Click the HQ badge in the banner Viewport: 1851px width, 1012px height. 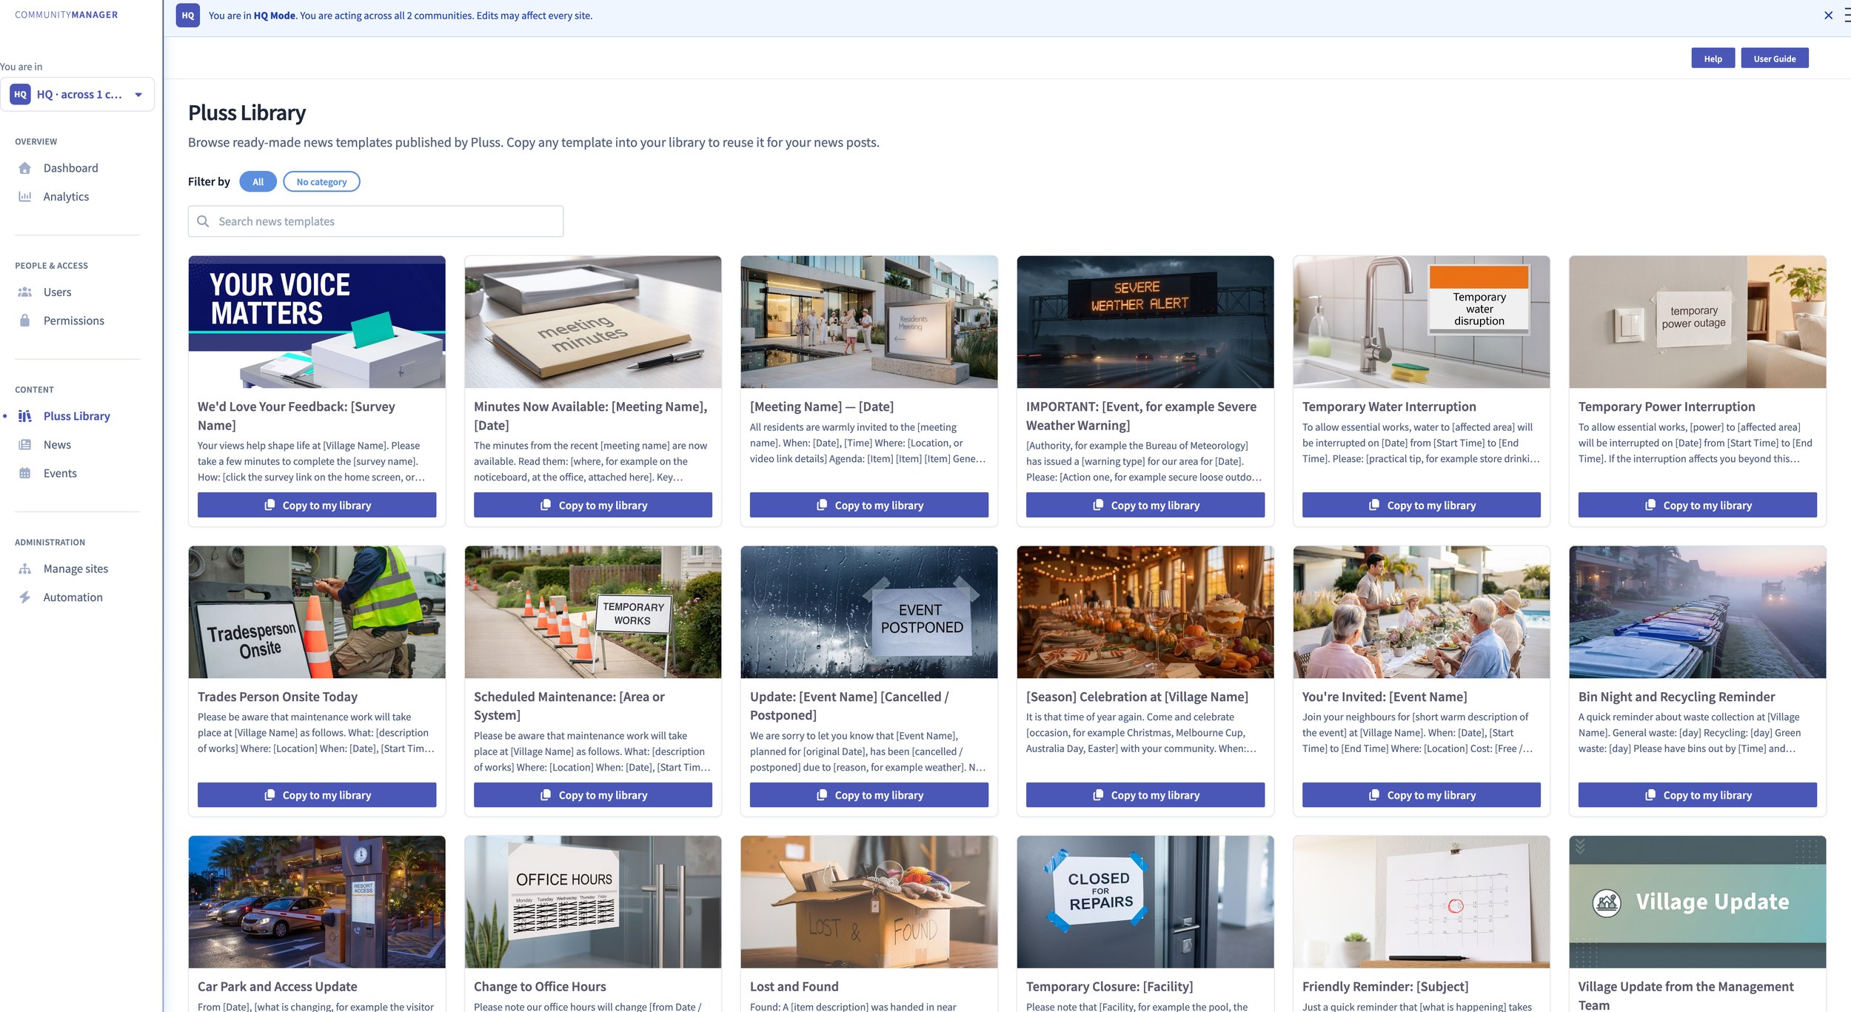188,16
